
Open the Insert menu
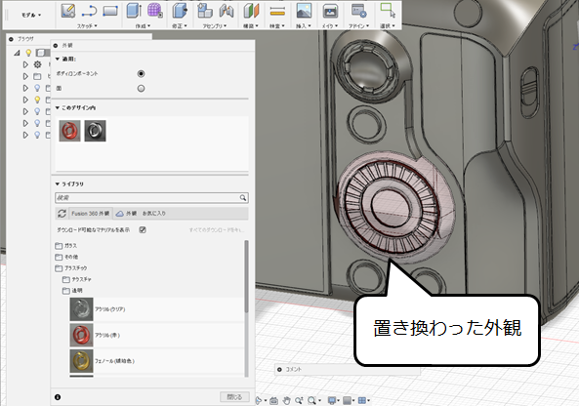(304, 25)
